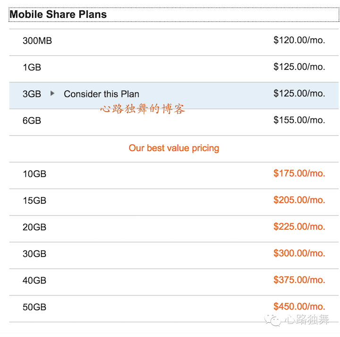Viewport: 340px width, 337px height.
Task: Click the $175.00/mo. price
Action: coord(299,173)
